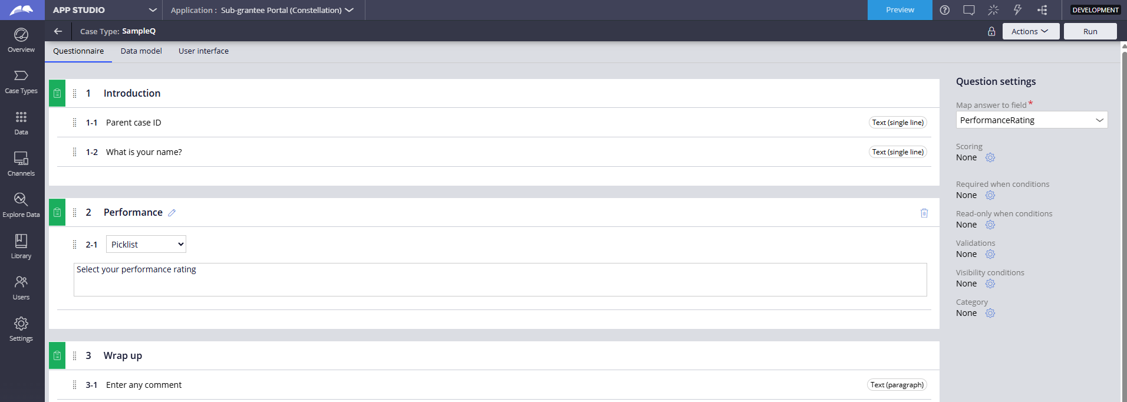Expand the Picklist question type dropdown
Screen dimensions: 1127x402
click(x=146, y=244)
